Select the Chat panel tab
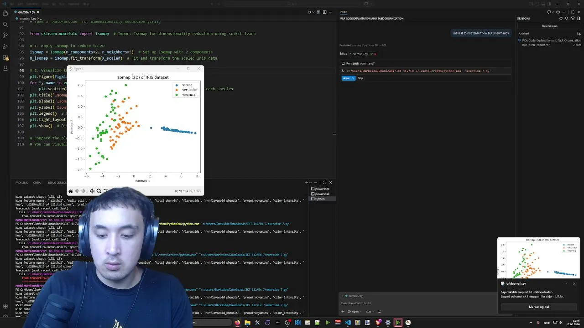The height and width of the screenshot is (328, 584). pos(344,12)
